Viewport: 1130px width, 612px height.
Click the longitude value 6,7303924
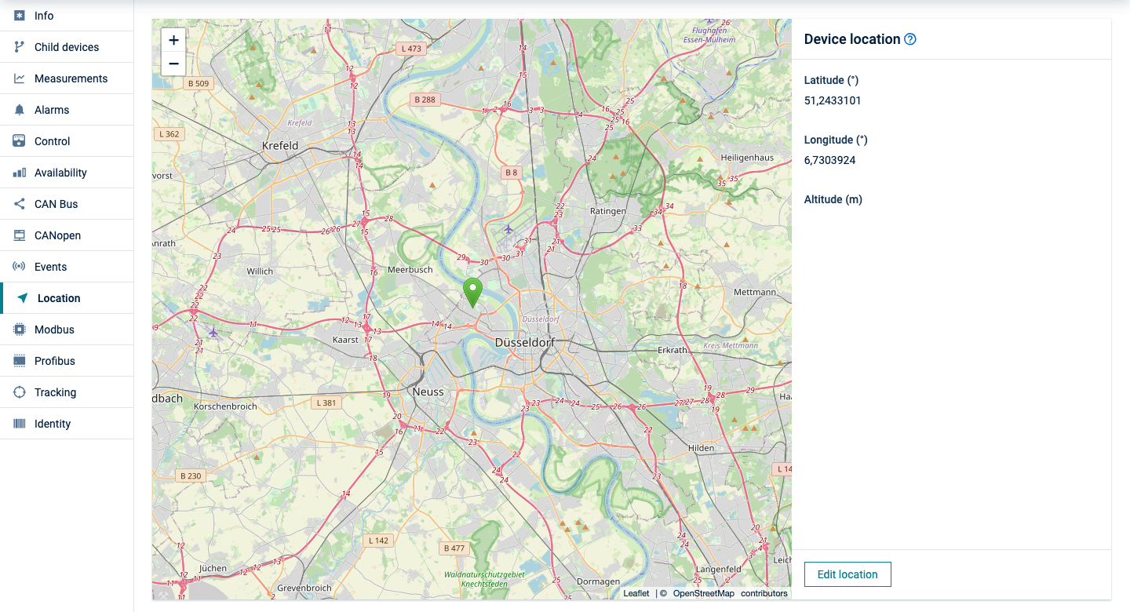click(x=830, y=160)
